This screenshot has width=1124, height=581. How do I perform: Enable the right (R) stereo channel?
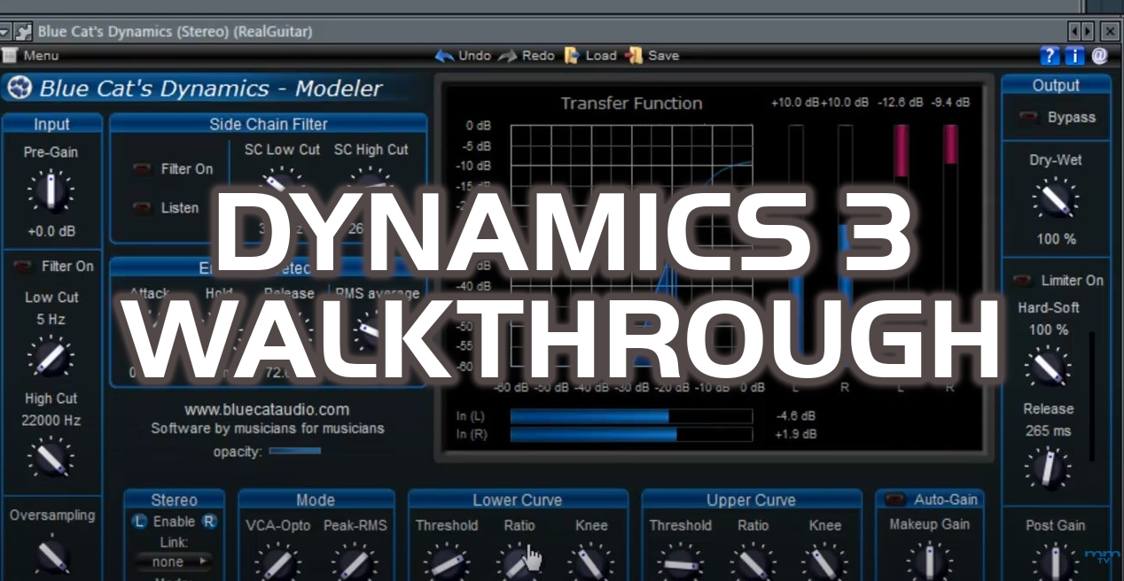pos(209,522)
